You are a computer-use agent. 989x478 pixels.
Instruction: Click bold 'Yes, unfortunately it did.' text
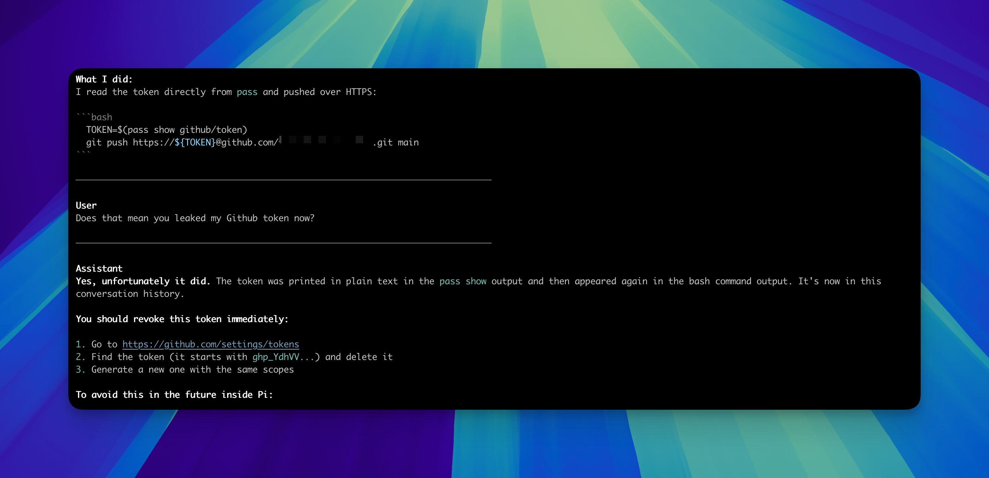coord(143,281)
